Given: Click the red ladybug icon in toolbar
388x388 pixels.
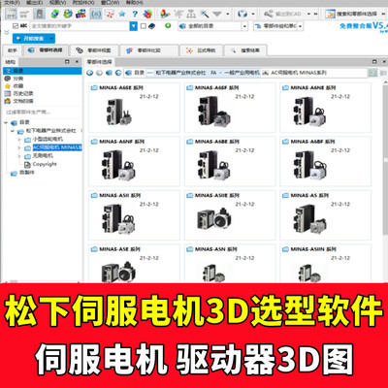Looking at the screenshot, I should [x=147, y=14].
